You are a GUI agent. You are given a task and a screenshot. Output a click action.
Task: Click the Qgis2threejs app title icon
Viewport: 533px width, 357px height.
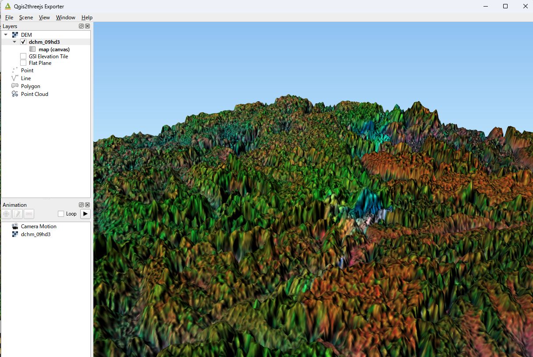point(7,6)
